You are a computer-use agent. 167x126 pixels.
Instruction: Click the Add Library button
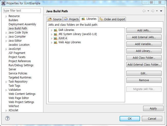click(x=144, y=51)
